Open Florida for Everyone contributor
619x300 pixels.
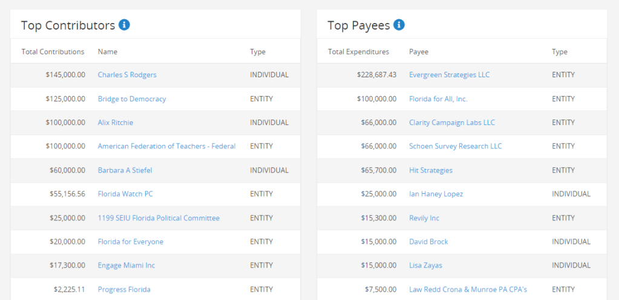(x=131, y=242)
